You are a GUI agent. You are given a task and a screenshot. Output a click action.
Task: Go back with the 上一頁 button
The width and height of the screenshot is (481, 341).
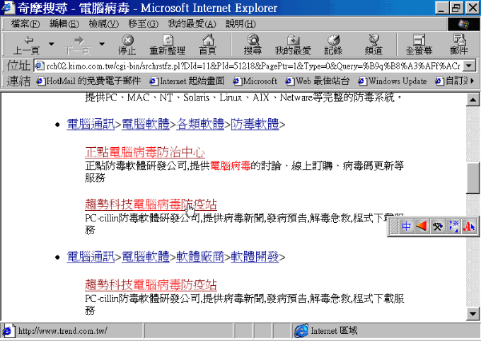click(26, 45)
